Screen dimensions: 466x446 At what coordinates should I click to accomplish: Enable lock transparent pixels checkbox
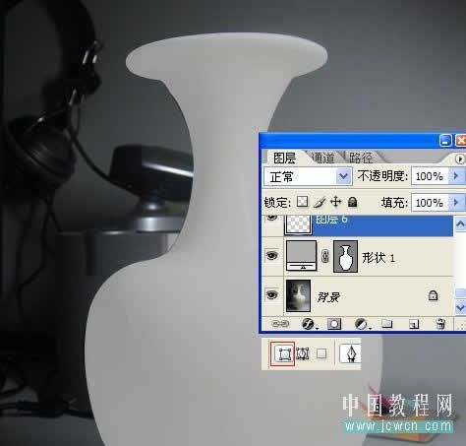[x=302, y=202]
